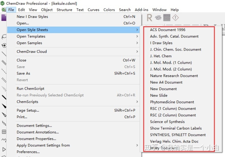Select the Hashed Bond tool
This screenshot has height=157, width=225.
tap(4, 80)
